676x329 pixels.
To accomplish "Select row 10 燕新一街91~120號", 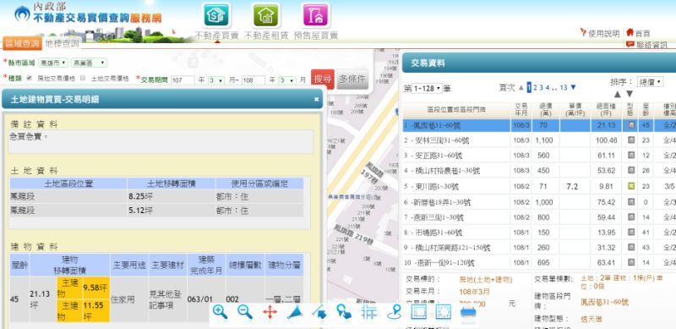I will (539, 262).
